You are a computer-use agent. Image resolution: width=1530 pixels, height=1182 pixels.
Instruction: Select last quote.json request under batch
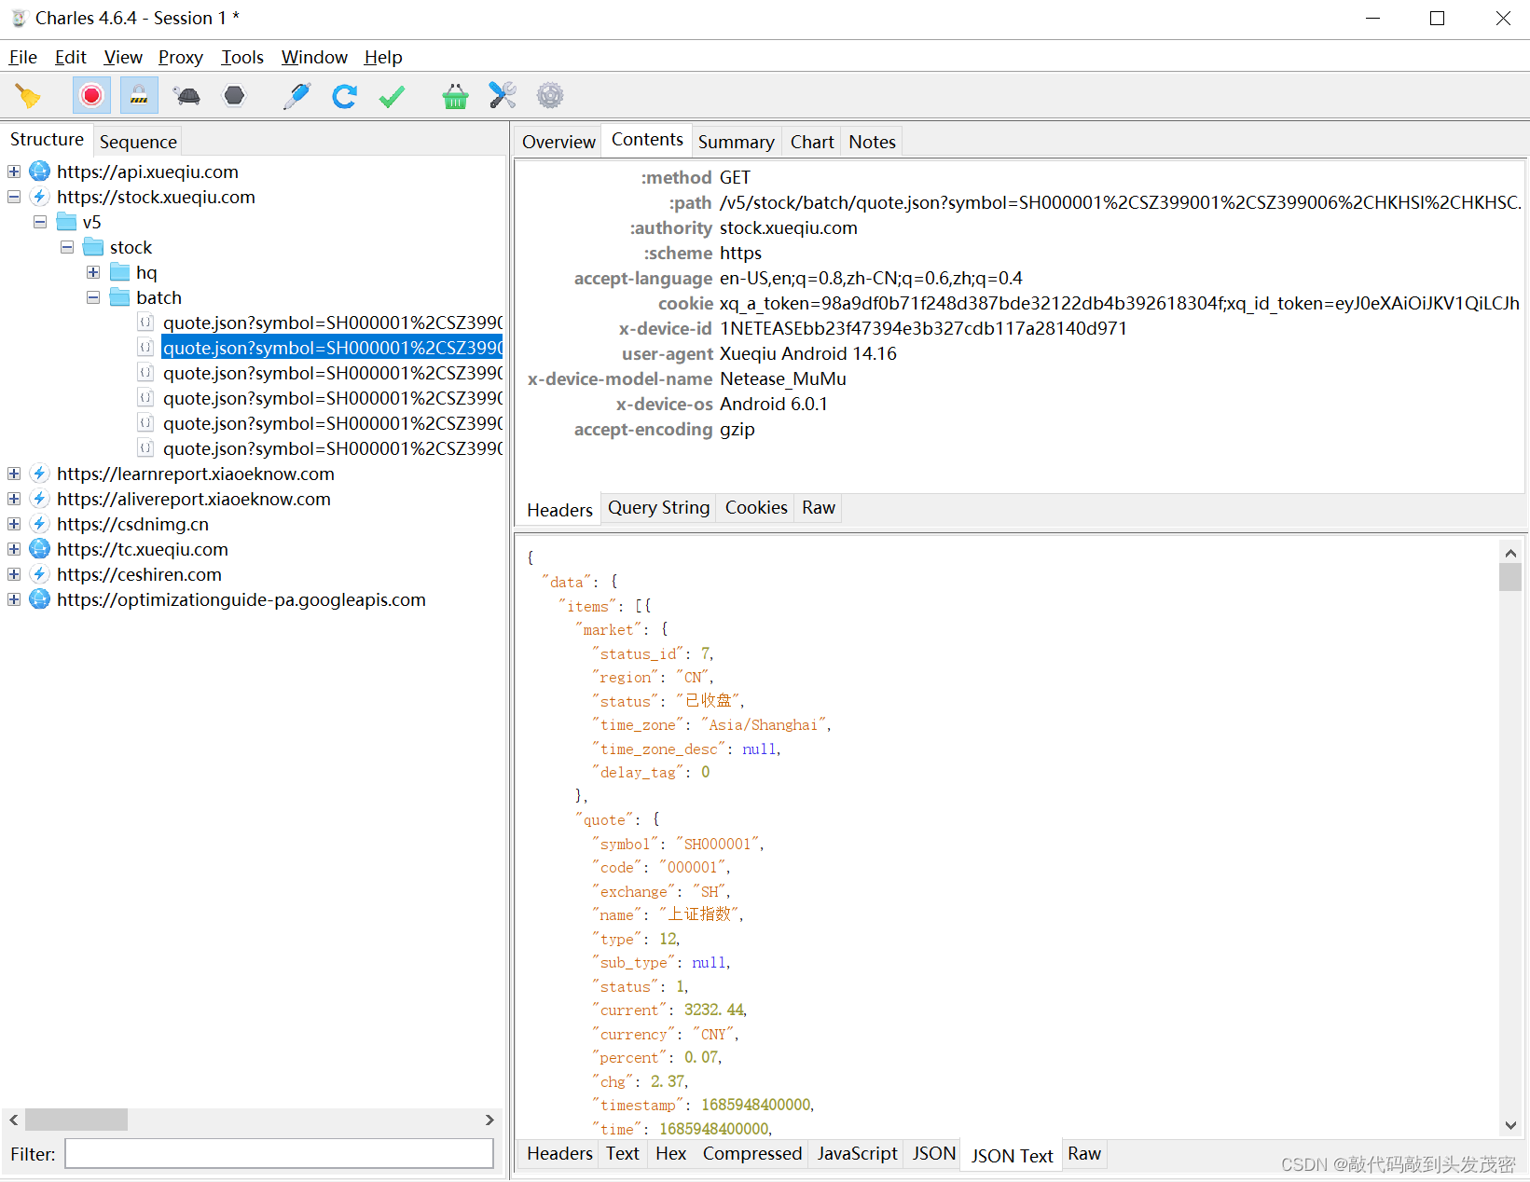pyautogui.click(x=332, y=448)
